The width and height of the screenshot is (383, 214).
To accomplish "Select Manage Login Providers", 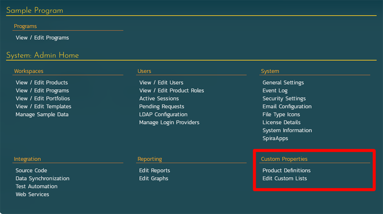I will coord(169,123).
